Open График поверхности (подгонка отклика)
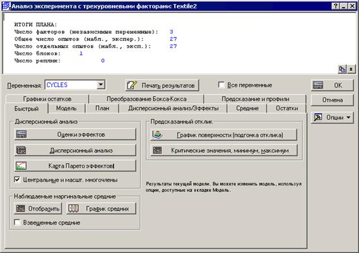The width and height of the screenshot is (359, 253). 224,135
